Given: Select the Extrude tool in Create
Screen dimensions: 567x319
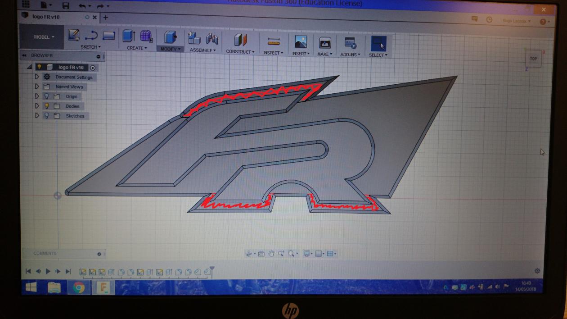Looking at the screenshot, I should click(128, 36).
